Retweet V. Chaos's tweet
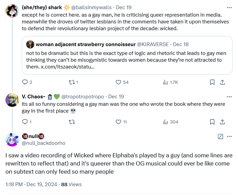The width and height of the screenshot is (238, 196). click(x=72, y=122)
